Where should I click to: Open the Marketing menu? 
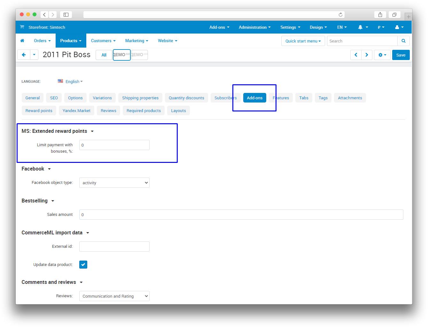pyautogui.click(x=136, y=41)
